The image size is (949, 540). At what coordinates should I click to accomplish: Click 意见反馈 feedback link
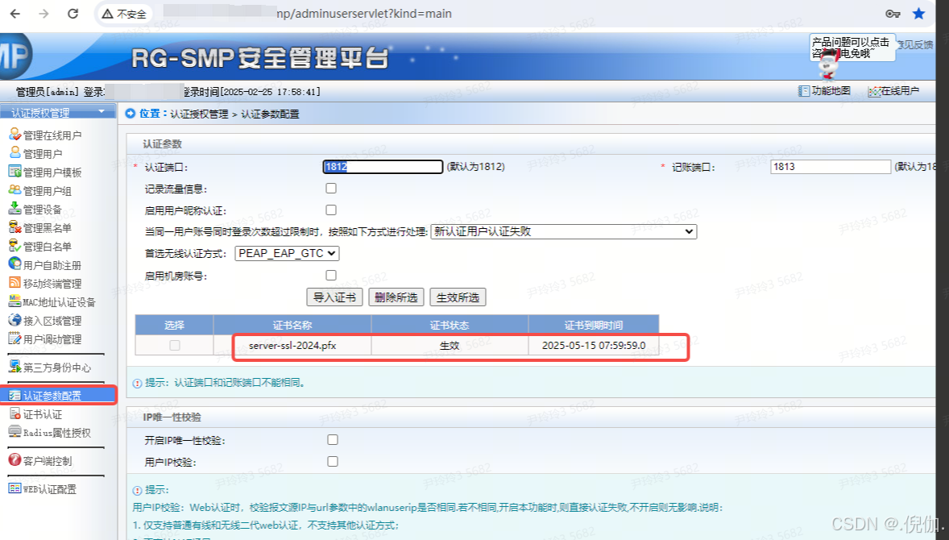pyautogui.click(x=915, y=44)
